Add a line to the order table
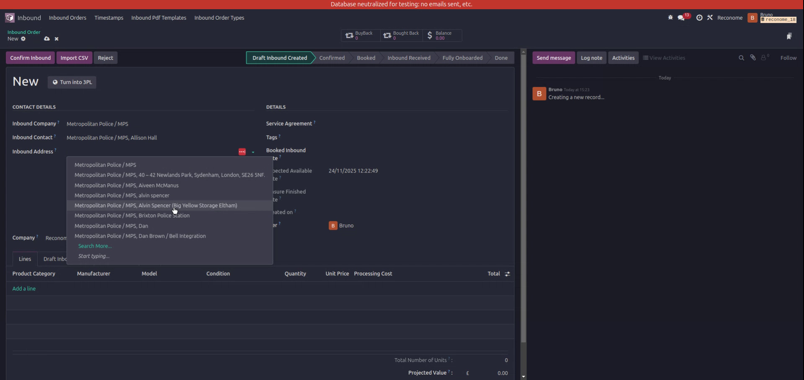 coord(24,288)
